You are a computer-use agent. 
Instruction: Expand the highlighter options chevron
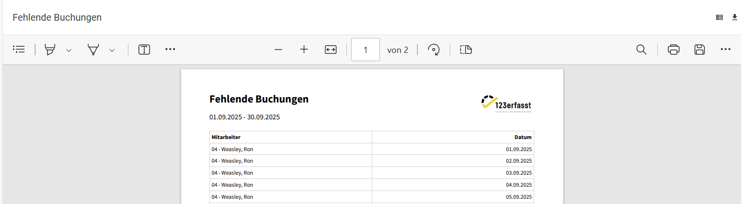coord(69,50)
